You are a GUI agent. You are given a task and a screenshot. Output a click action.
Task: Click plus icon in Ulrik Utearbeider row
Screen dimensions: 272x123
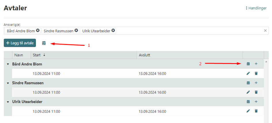[256, 102]
